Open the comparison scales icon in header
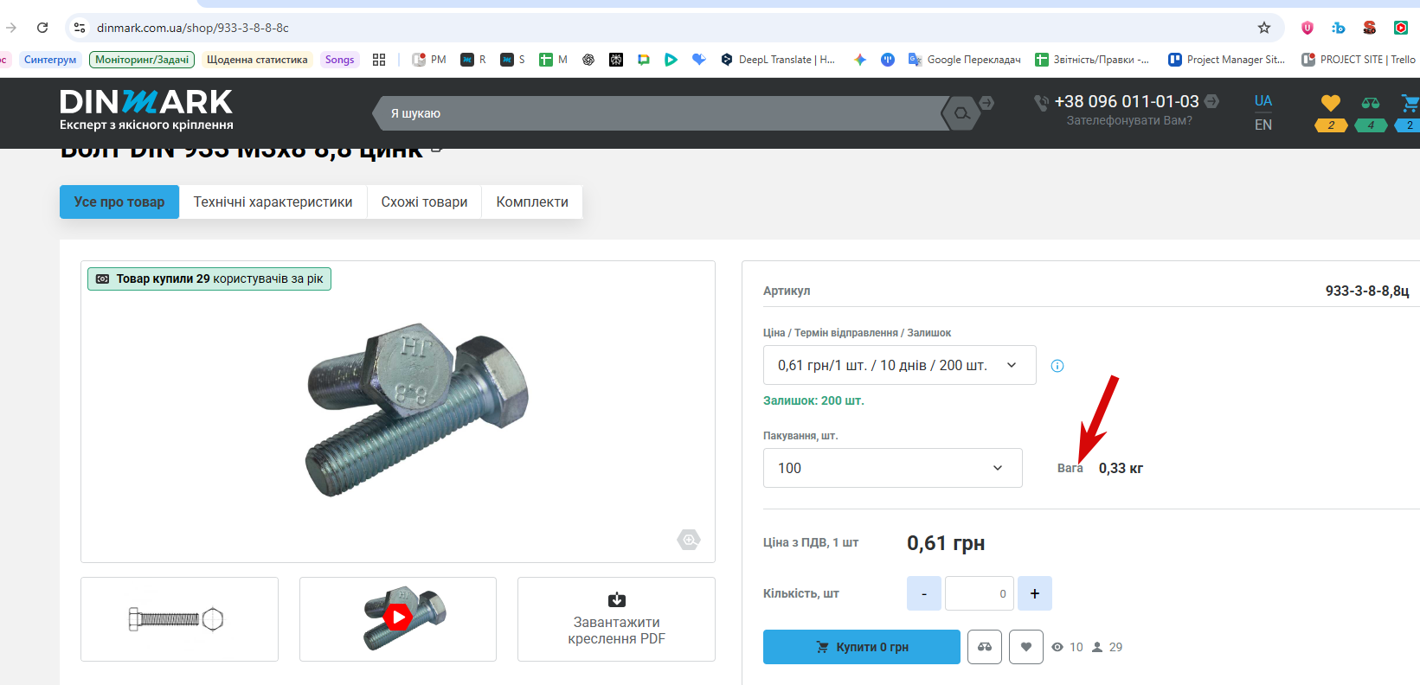The width and height of the screenshot is (1420, 685). 1371,104
